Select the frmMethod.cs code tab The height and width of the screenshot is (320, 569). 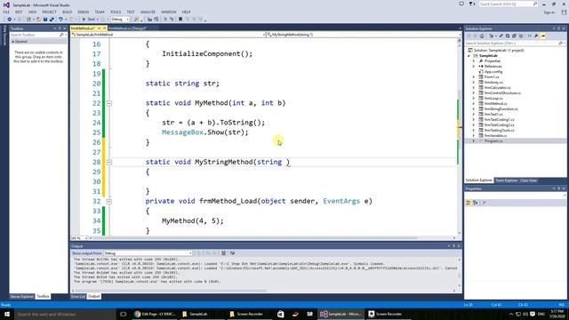point(83,28)
